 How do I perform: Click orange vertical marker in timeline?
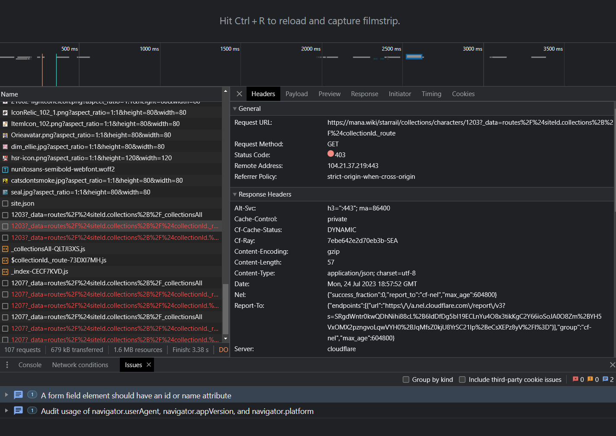pos(42,69)
